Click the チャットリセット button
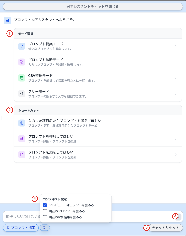186x236 pixels. [166, 228]
